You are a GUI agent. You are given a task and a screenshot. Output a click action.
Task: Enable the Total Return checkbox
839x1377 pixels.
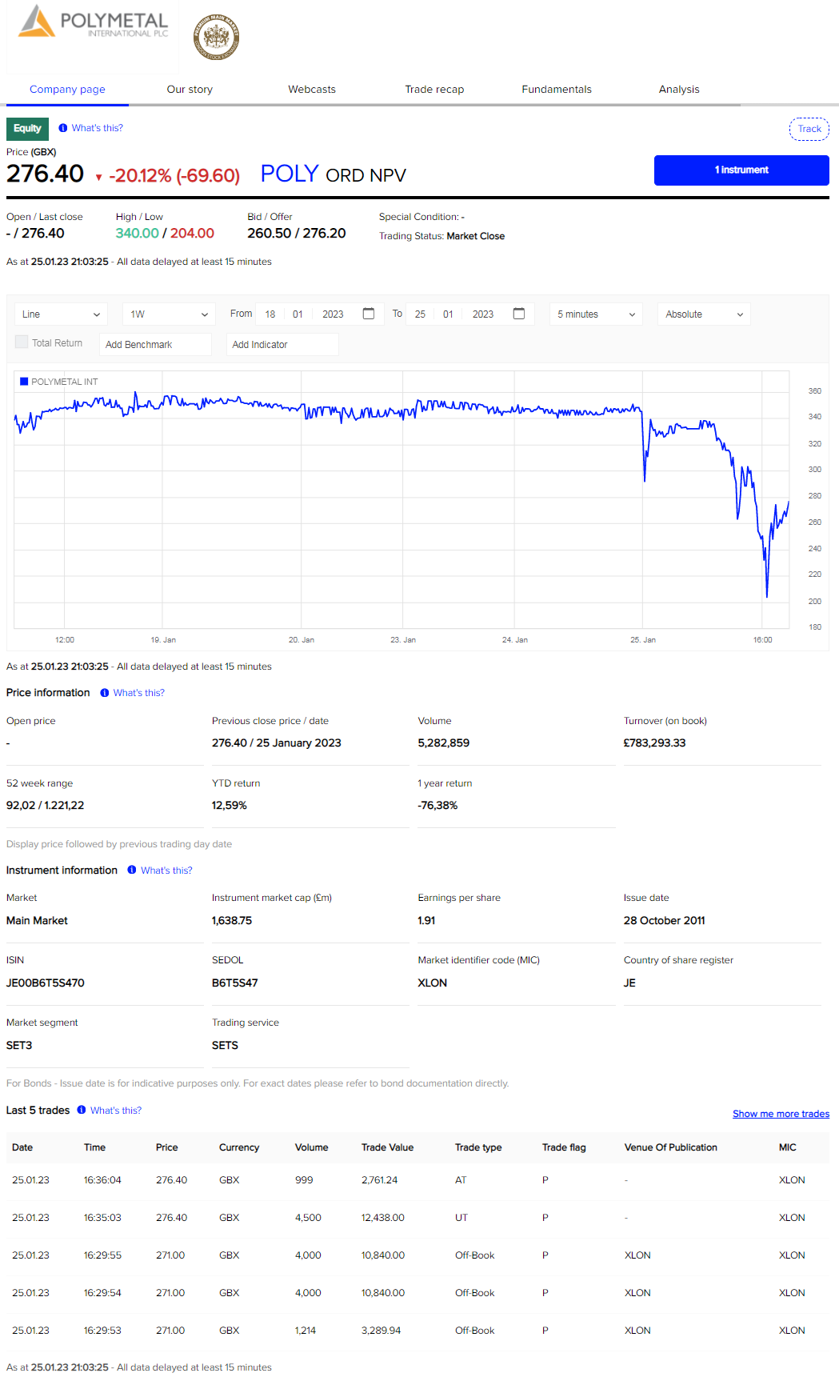pyautogui.click(x=22, y=342)
